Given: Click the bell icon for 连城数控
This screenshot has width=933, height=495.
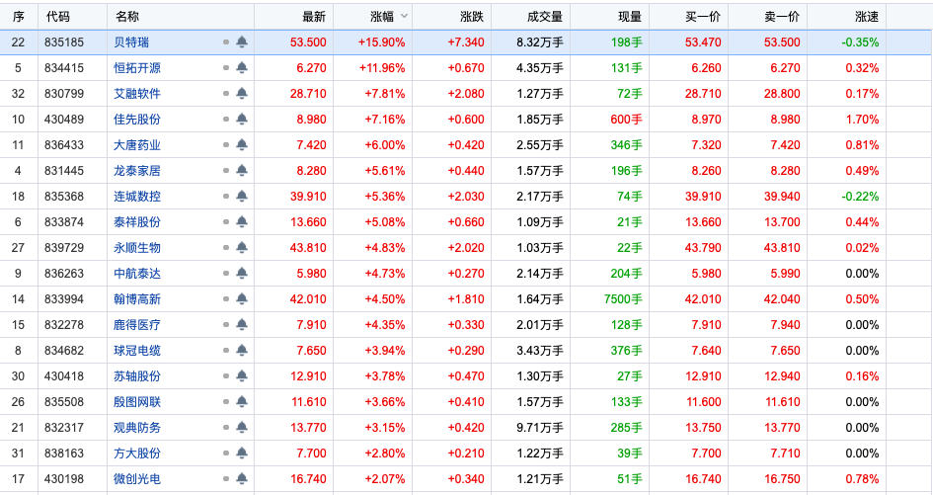Looking at the screenshot, I should tap(242, 197).
